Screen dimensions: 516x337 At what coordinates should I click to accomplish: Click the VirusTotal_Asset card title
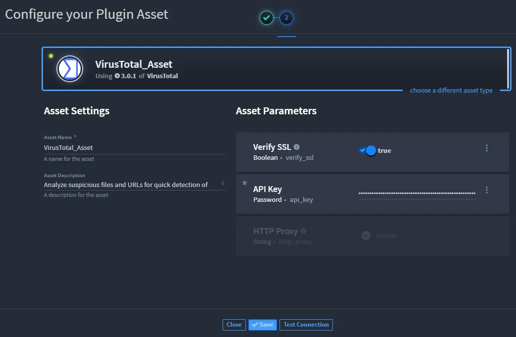pyautogui.click(x=134, y=64)
